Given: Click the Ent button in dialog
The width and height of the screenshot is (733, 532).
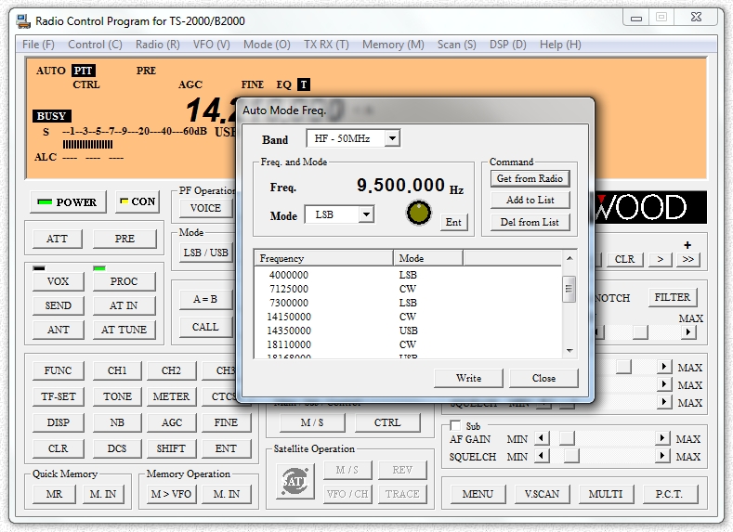Looking at the screenshot, I should 453,222.
